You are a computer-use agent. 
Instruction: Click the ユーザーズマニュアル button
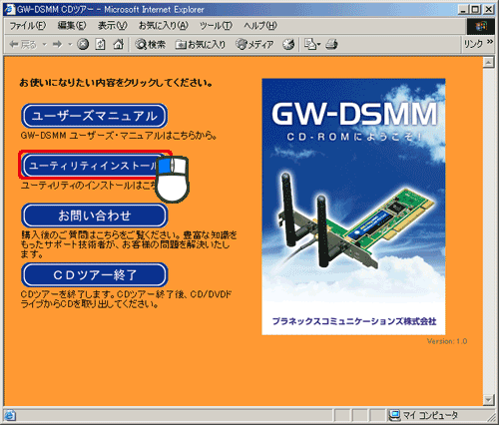point(95,116)
